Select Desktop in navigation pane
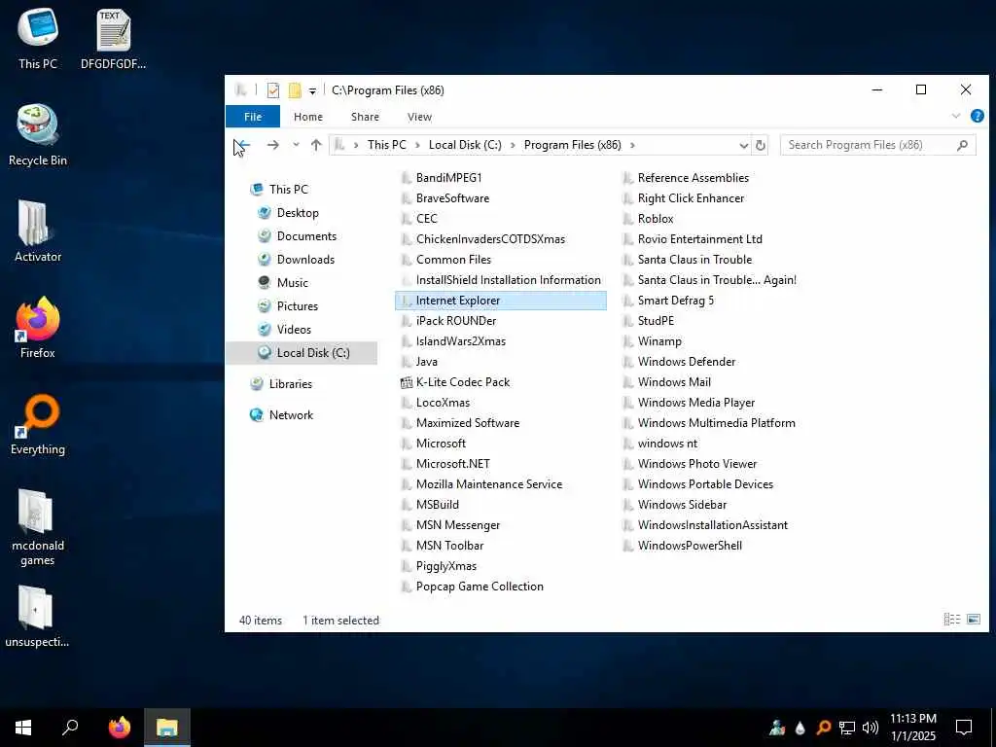Viewport: 996px width, 747px height. [288, 213]
